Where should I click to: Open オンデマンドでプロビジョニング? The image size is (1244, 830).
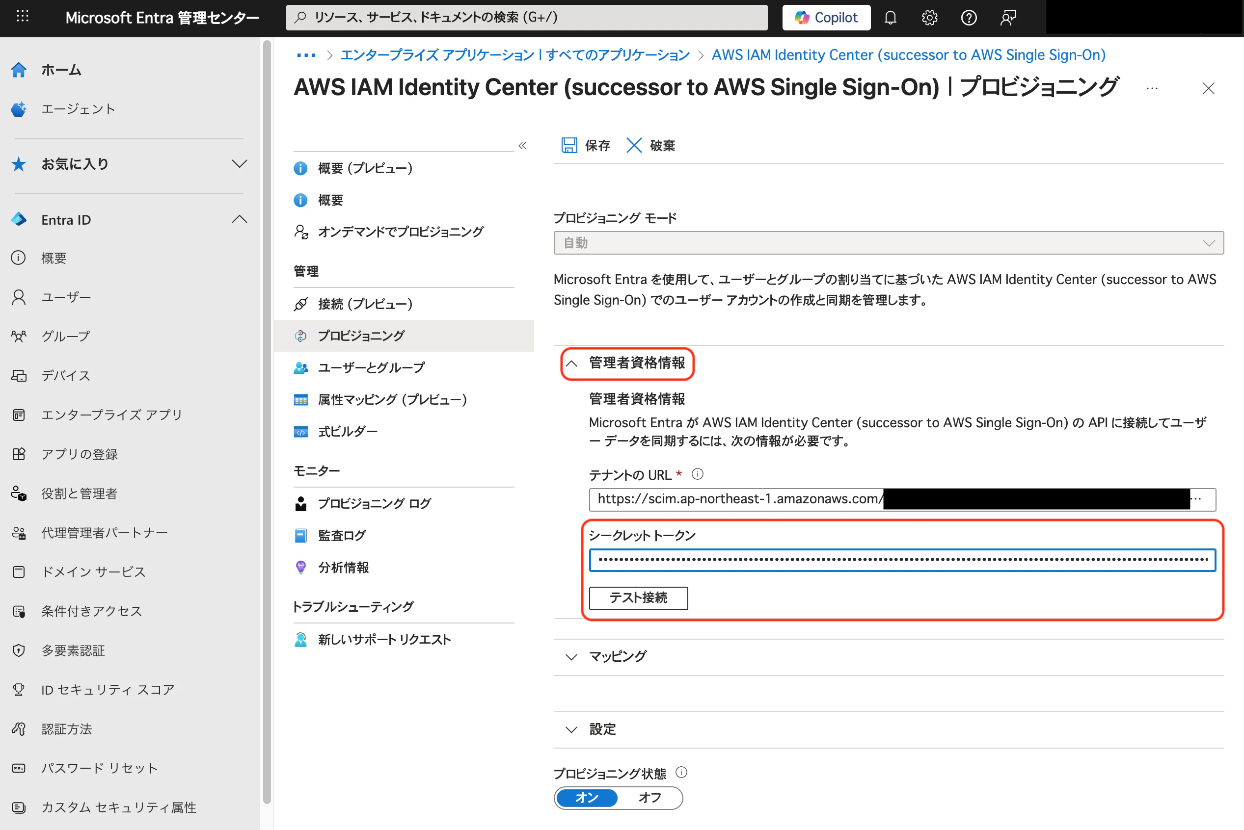401,232
